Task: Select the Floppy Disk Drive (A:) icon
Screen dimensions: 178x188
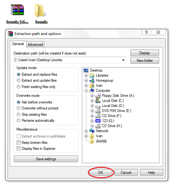Action: [x=98, y=96]
